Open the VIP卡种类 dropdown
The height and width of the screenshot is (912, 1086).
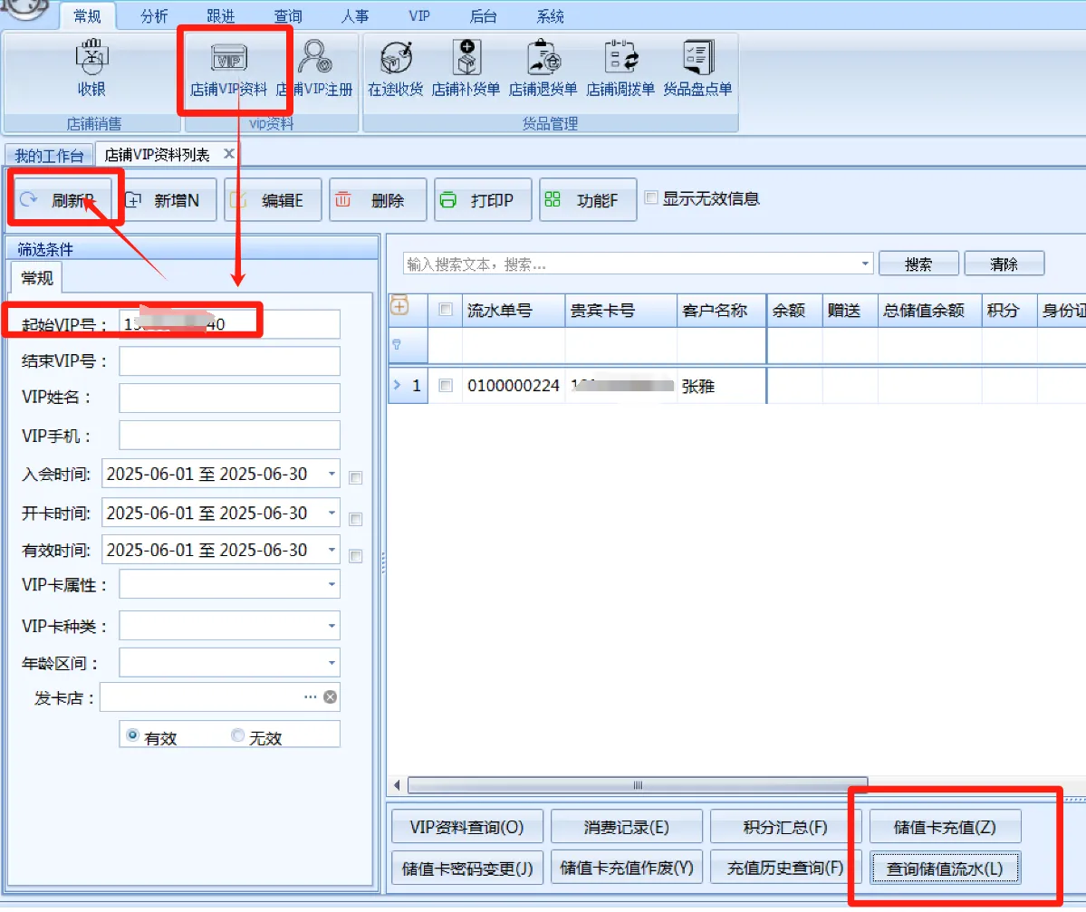tap(332, 626)
